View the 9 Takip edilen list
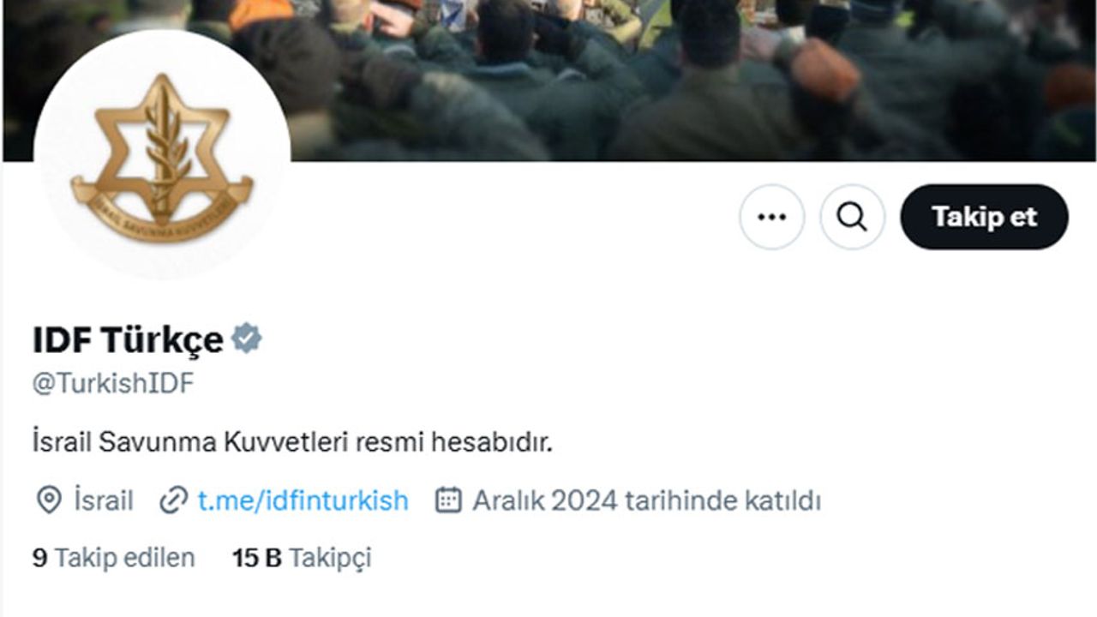The width and height of the screenshot is (1097, 617). 114,558
